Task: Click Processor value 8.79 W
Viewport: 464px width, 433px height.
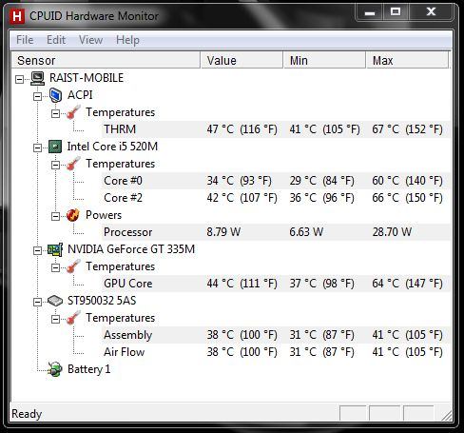Action: click(x=223, y=232)
